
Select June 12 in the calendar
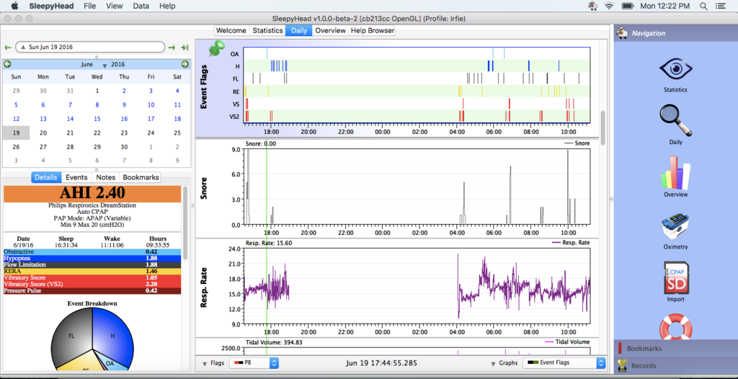click(x=16, y=119)
